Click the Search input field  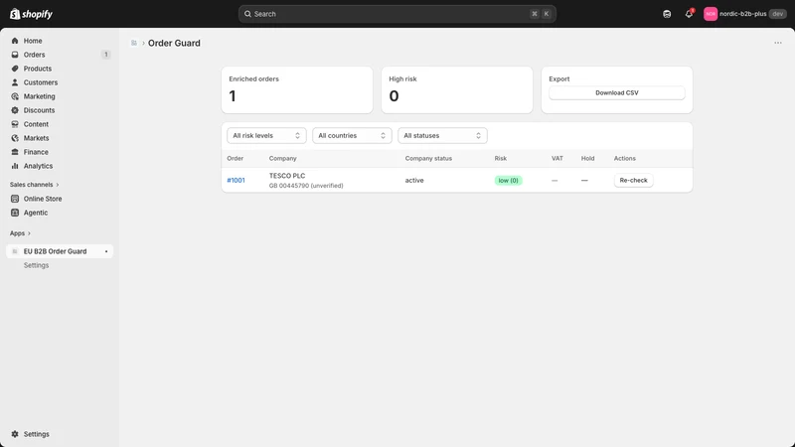397,14
